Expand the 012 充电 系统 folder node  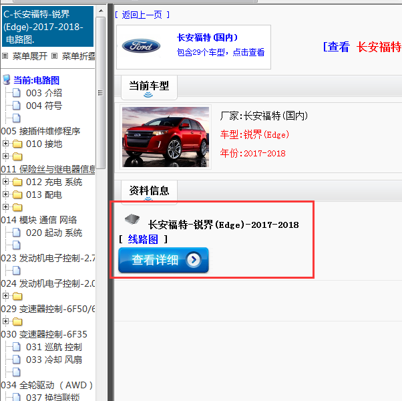coord(5,181)
